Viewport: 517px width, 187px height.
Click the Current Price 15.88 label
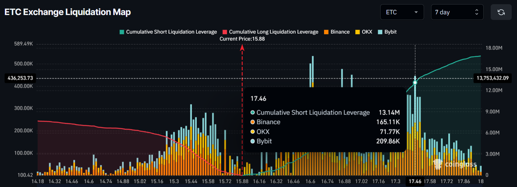coord(242,39)
